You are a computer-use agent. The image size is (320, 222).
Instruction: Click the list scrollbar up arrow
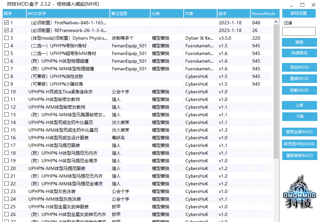pos(276,22)
